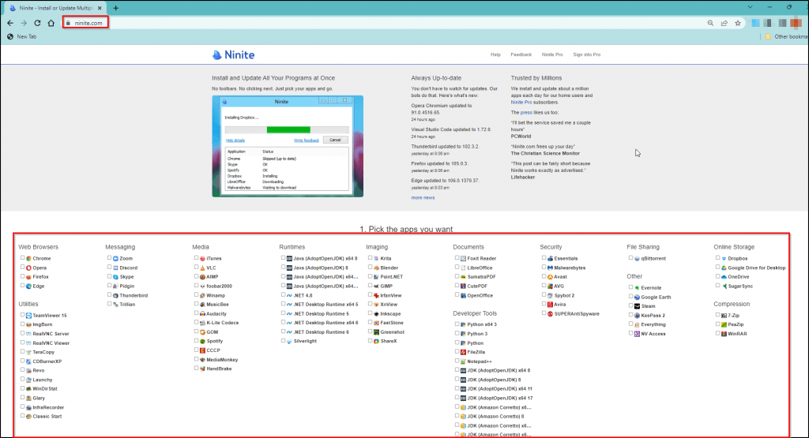Open Feedback in the header navigation
Viewport: 809px width, 438px height.
pyautogui.click(x=521, y=54)
